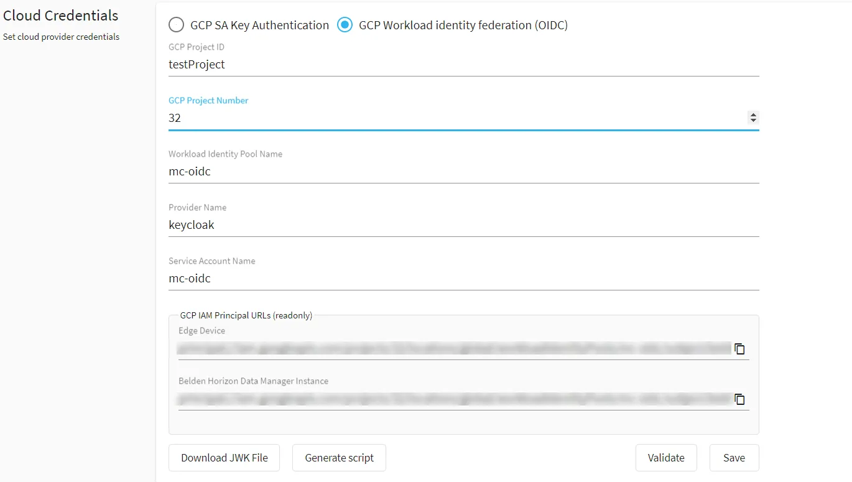Click the Cloud Credentials heading
Viewport: 852px width, 482px height.
click(61, 16)
